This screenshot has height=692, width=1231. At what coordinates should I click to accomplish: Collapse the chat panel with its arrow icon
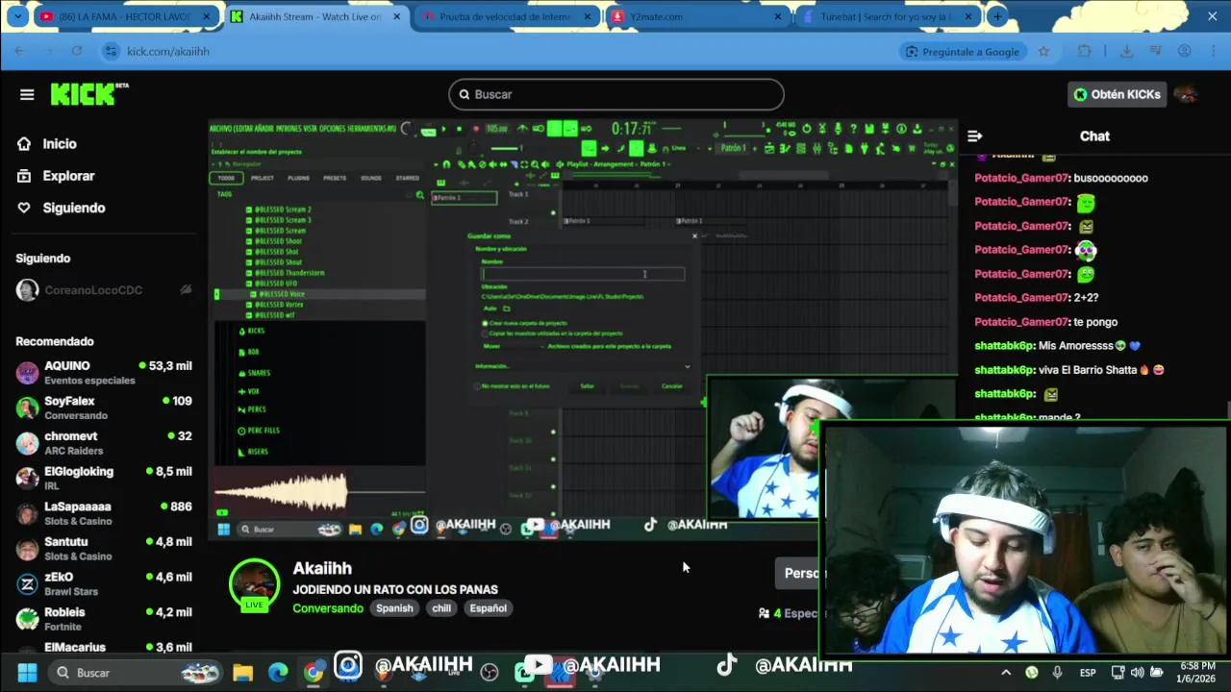point(974,136)
